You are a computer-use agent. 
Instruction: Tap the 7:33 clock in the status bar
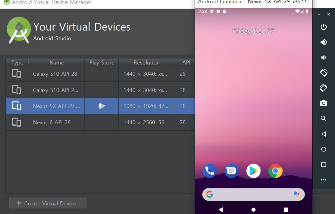[203, 11]
